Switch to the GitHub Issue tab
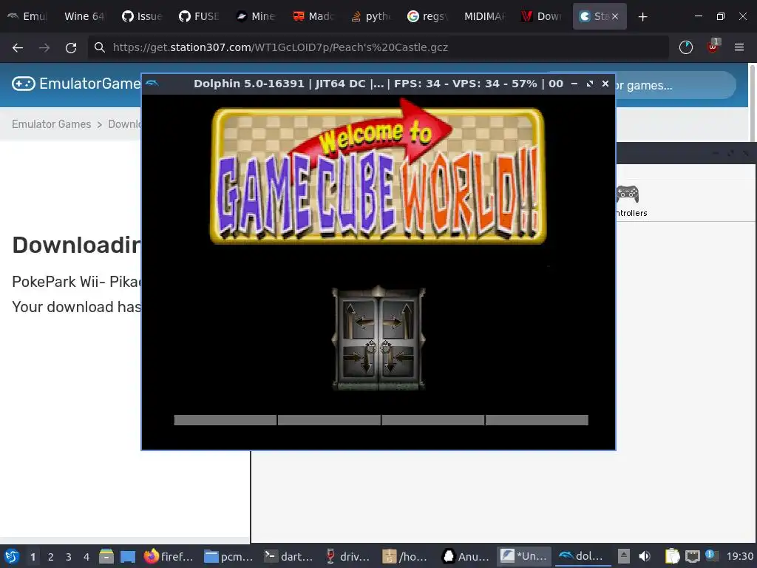This screenshot has width=757, height=568. point(141,16)
